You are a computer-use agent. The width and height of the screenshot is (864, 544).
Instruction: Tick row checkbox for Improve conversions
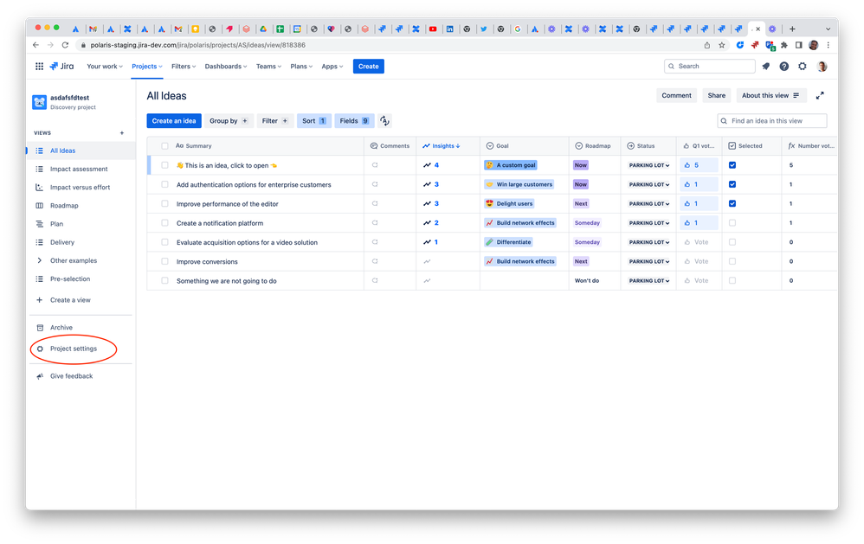click(x=164, y=261)
